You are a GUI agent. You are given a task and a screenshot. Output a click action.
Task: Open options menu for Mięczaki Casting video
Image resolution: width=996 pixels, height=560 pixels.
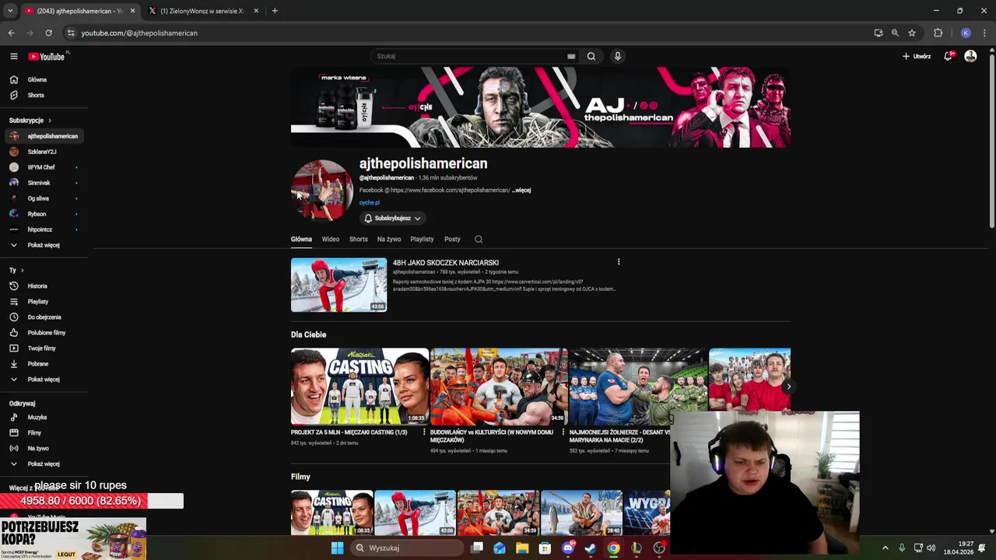pyautogui.click(x=424, y=432)
